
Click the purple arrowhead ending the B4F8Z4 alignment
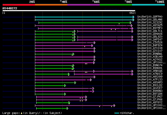coord(92,46)
